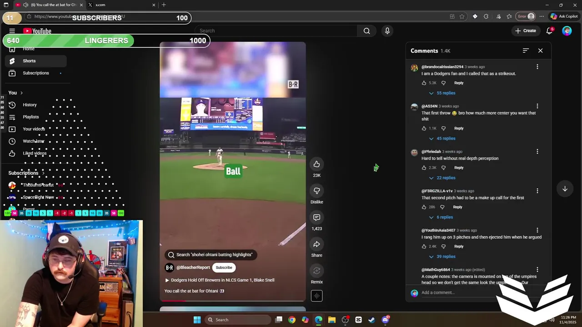Open Liked videos in the sidebar
This screenshot has width=582, height=327.
pos(35,153)
